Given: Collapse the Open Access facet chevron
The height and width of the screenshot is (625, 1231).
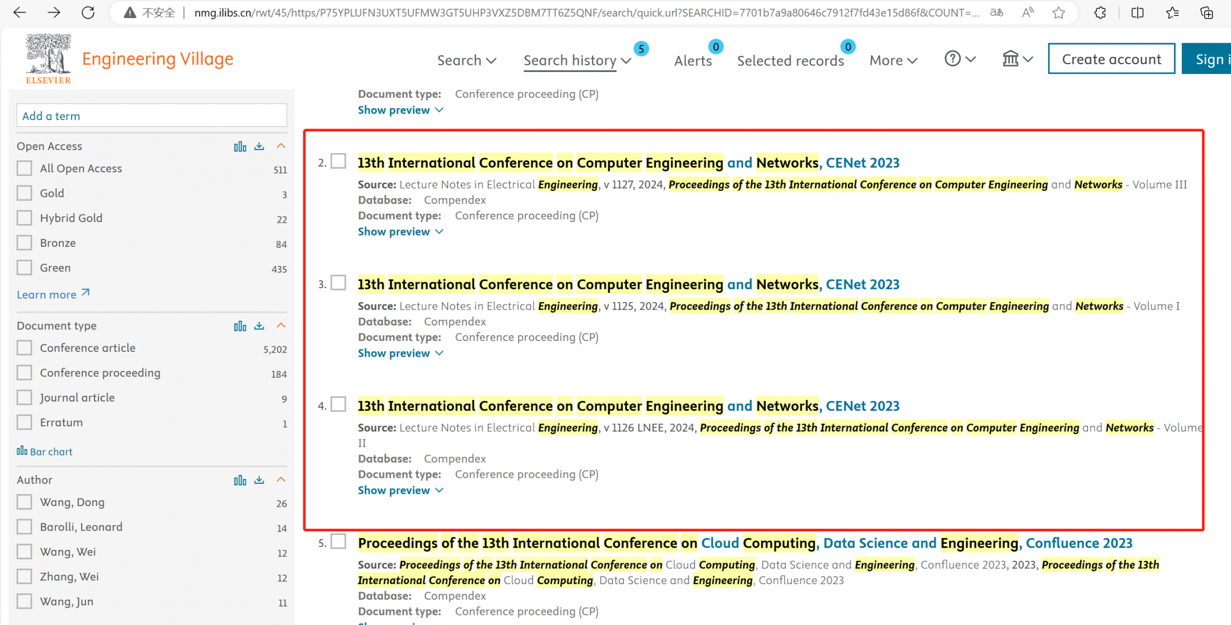Looking at the screenshot, I should pyautogui.click(x=281, y=146).
